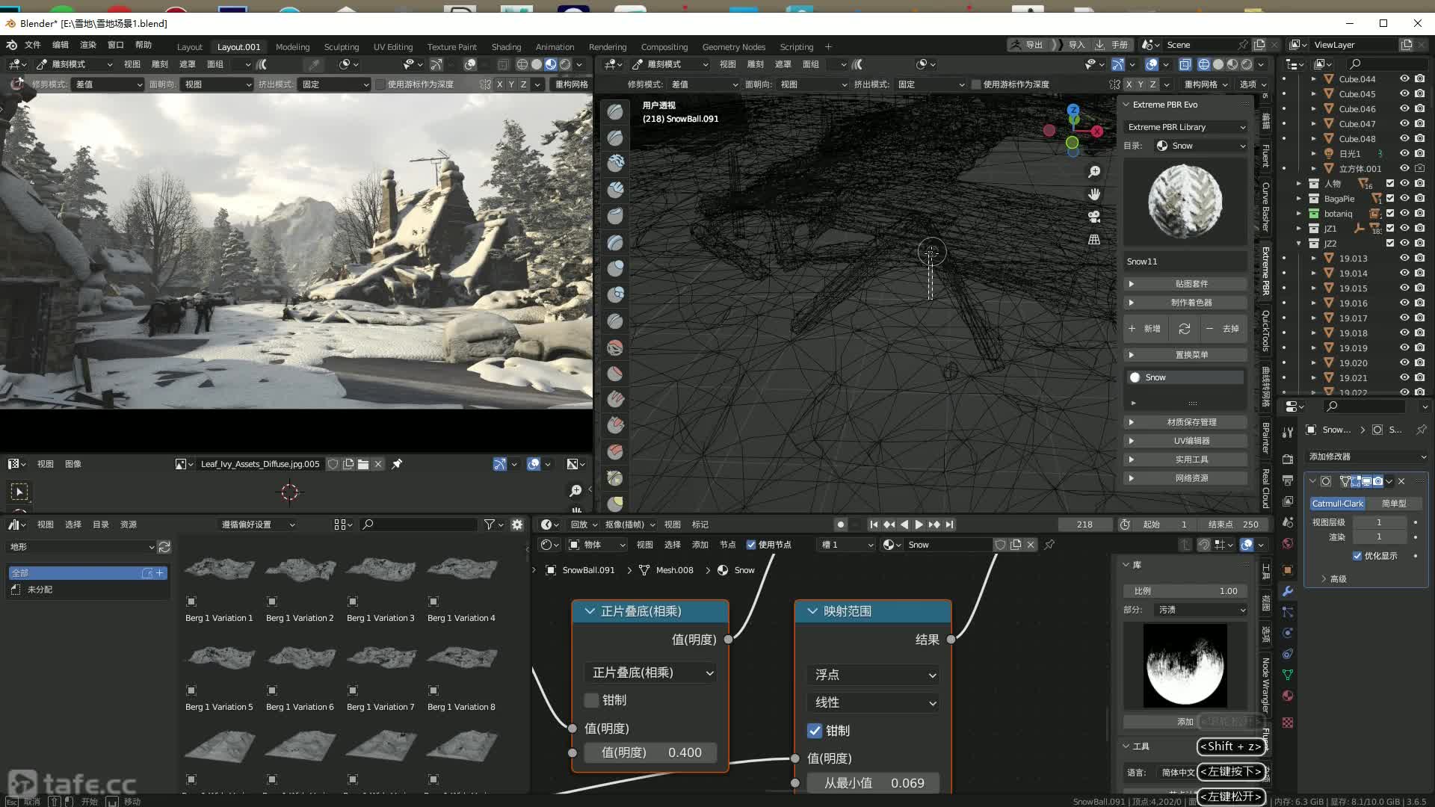Click the 去掉 button in Extreme PBR
The image size is (1435, 807).
pos(1223,329)
